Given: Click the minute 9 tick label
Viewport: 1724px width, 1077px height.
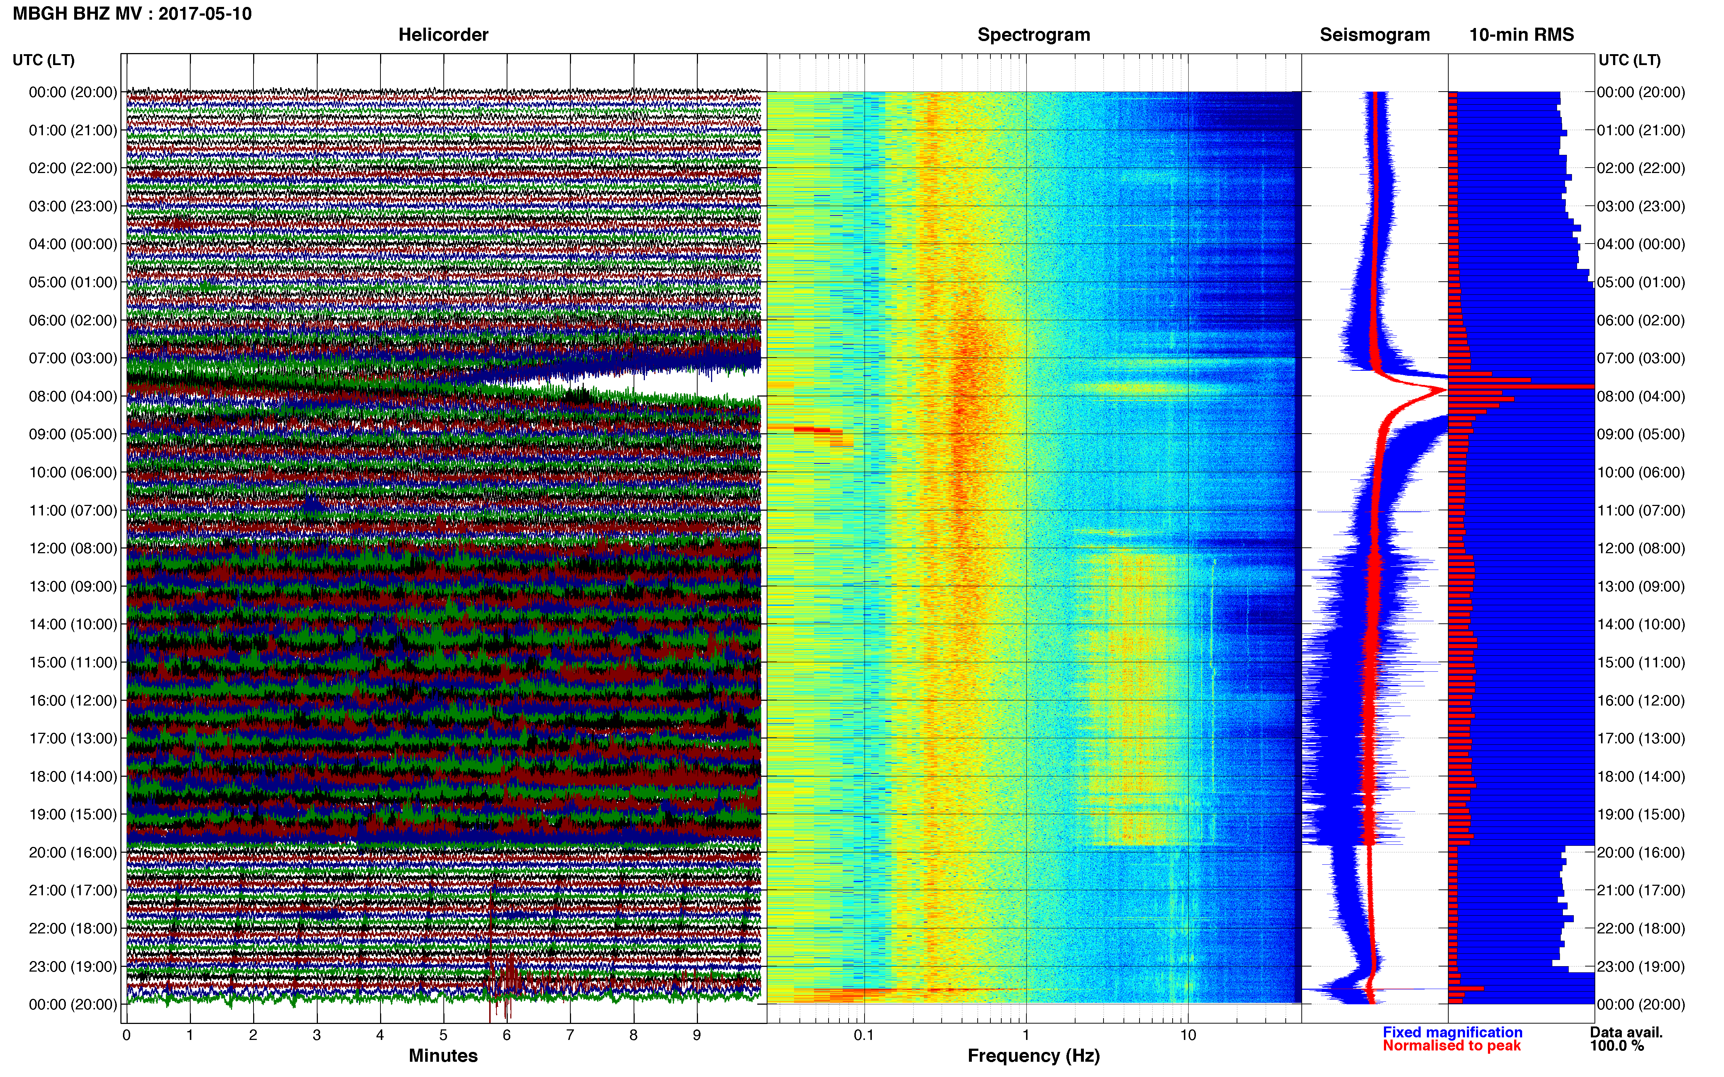Looking at the screenshot, I should [697, 1035].
